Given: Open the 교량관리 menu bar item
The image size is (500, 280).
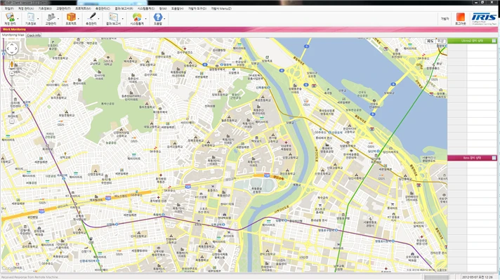Looking at the screenshot, I should click(63, 8).
